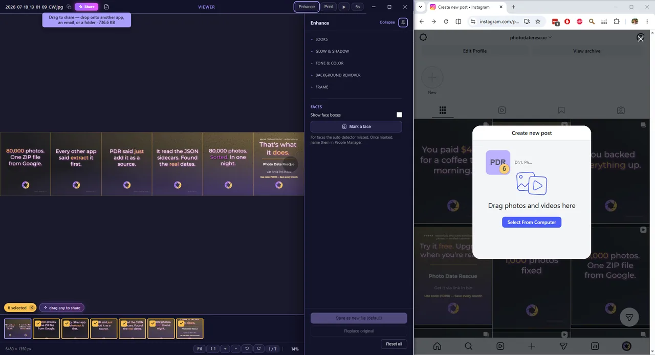Click Mark a face
Screen dimensions: 655x355
tap(356, 126)
